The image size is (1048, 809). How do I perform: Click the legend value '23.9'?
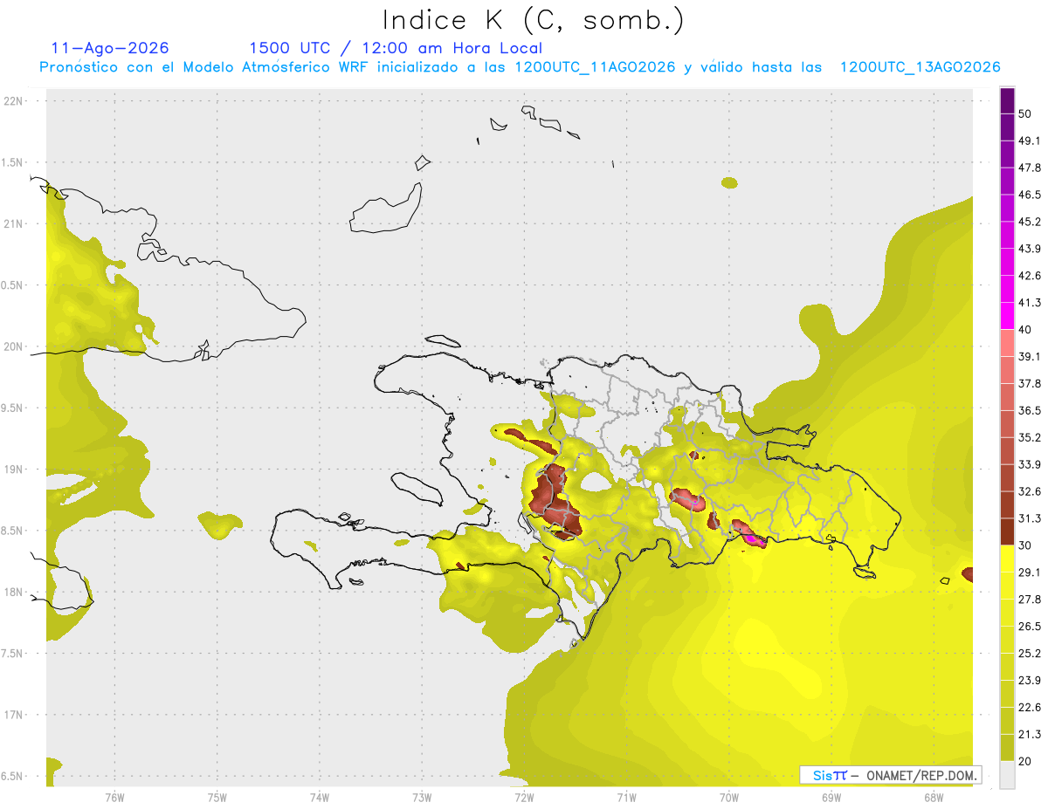[1030, 681]
